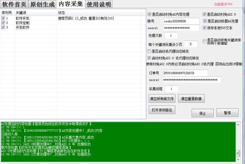Click the log panel scroll up arrow
This screenshot has width=245, height=164.
click(238, 125)
